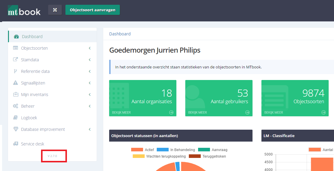Expand the Database improvement chevron
This screenshot has width=334, height=171.
(x=90, y=129)
